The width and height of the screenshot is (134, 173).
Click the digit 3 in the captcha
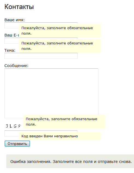[x=7, y=126]
